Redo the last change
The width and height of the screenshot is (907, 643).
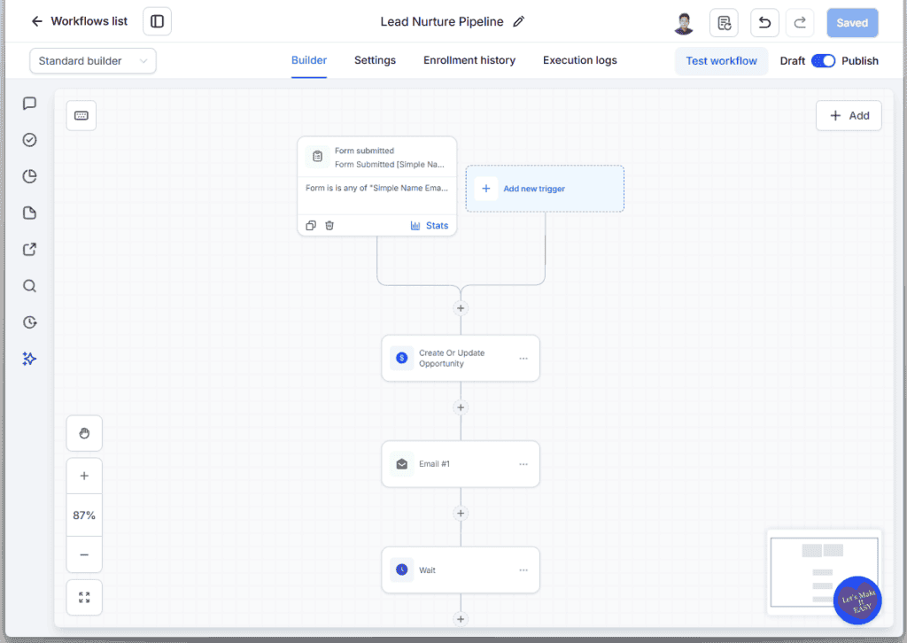800,23
